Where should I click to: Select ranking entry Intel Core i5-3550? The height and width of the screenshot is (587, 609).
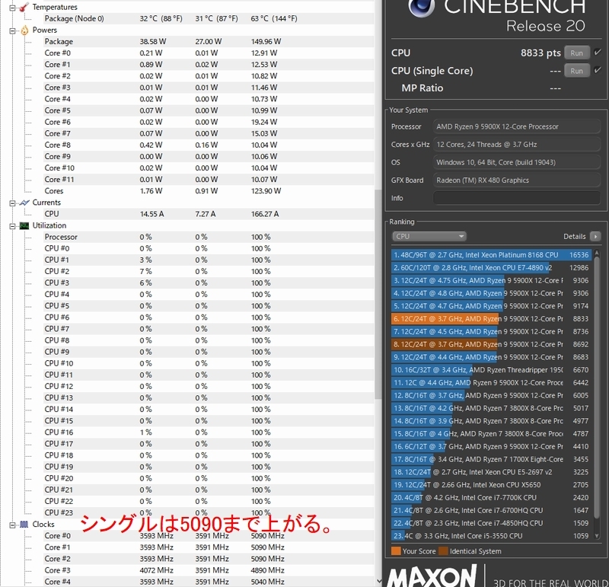click(x=491, y=536)
